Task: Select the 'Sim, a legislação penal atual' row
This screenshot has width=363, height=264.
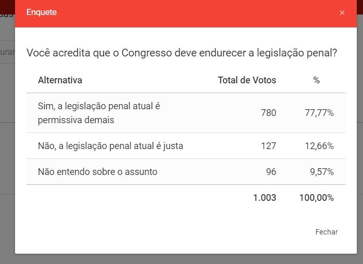Action: click(99, 113)
